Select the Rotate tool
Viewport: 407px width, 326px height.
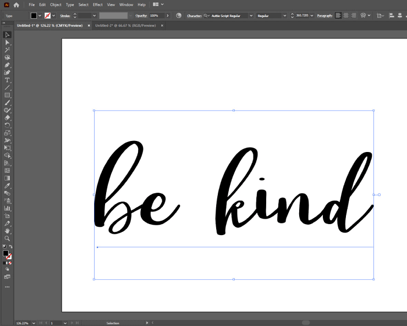[7, 126]
